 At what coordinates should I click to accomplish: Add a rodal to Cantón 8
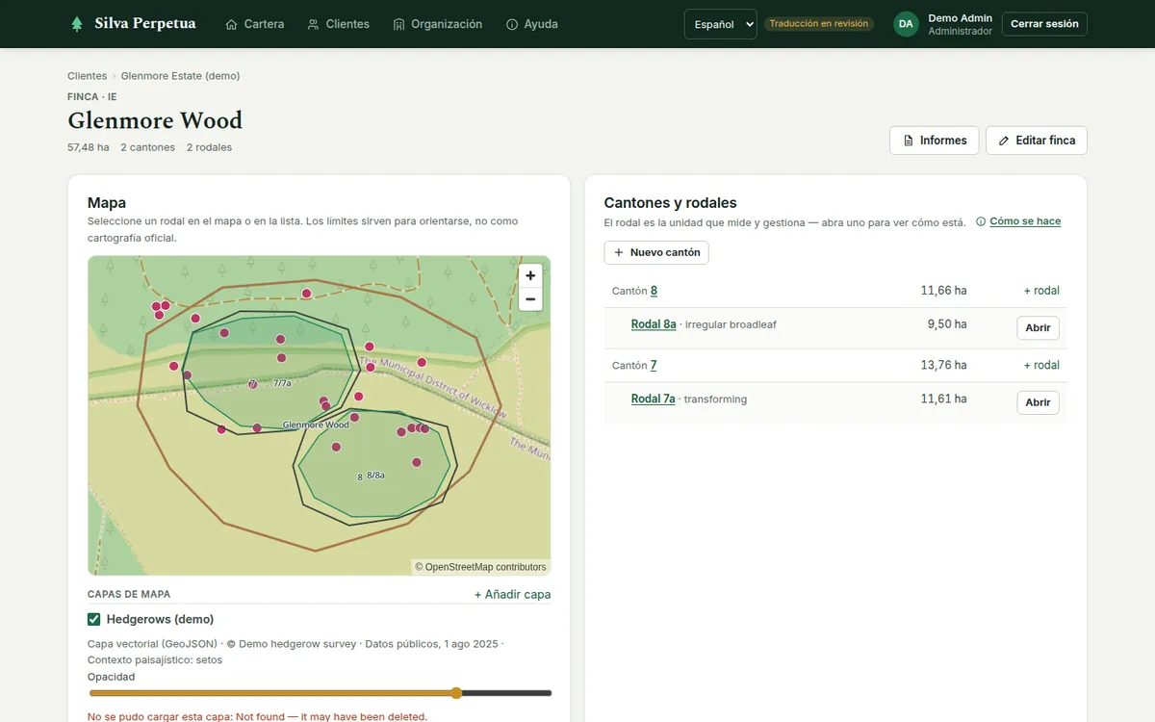point(1041,291)
